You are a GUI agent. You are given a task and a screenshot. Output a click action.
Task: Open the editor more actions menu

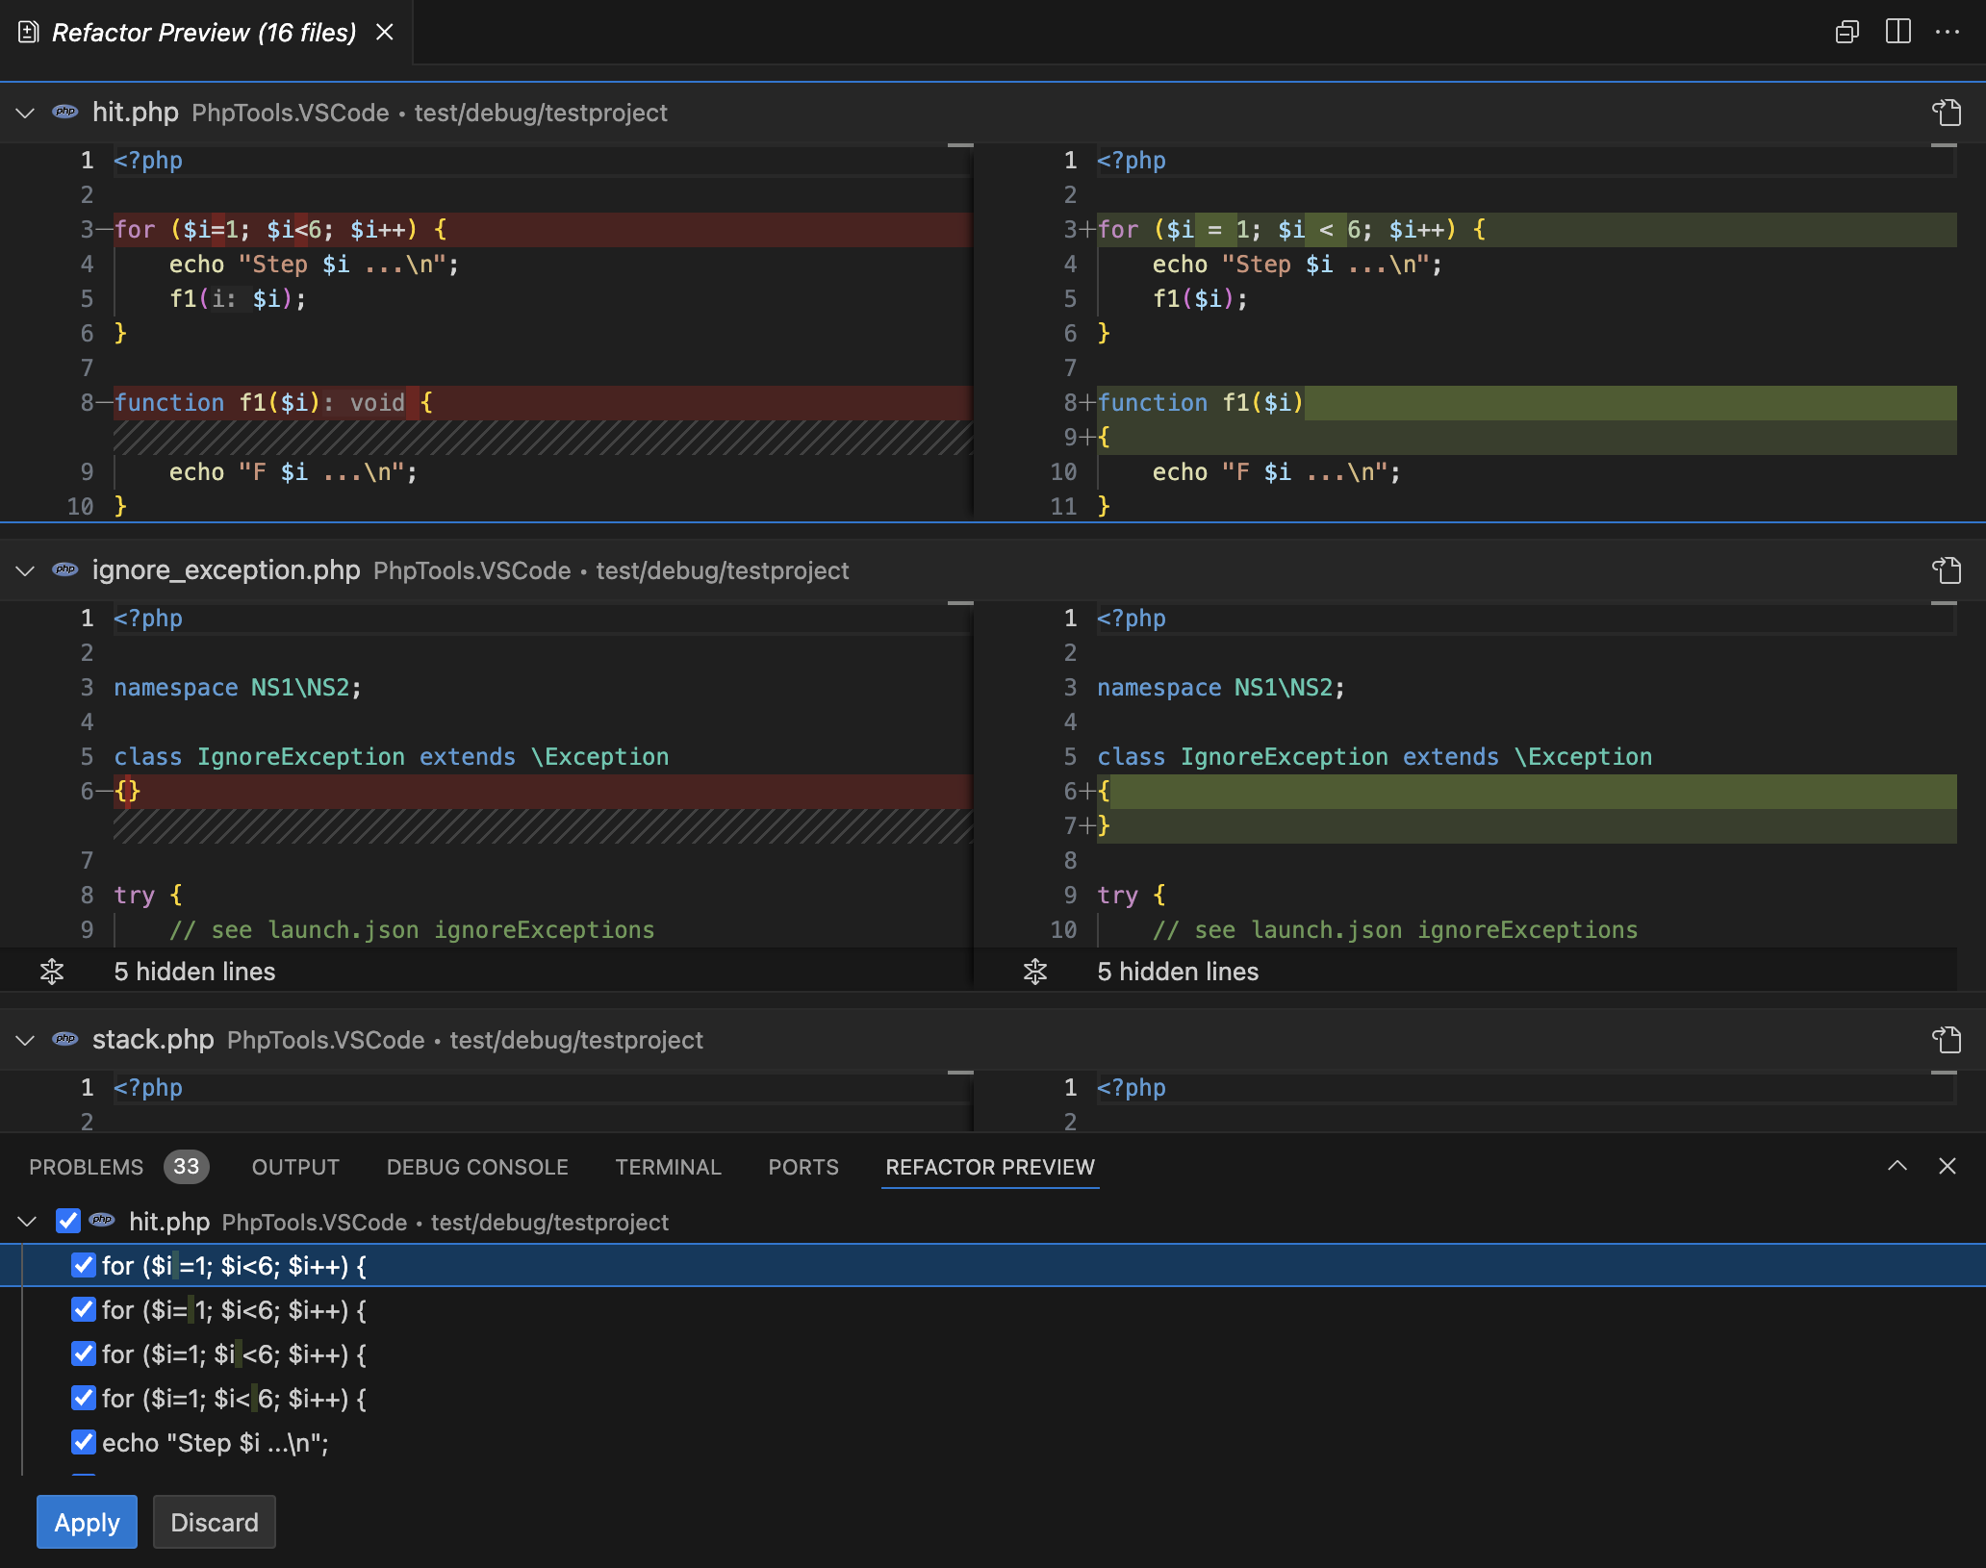pyautogui.click(x=1948, y=32)
